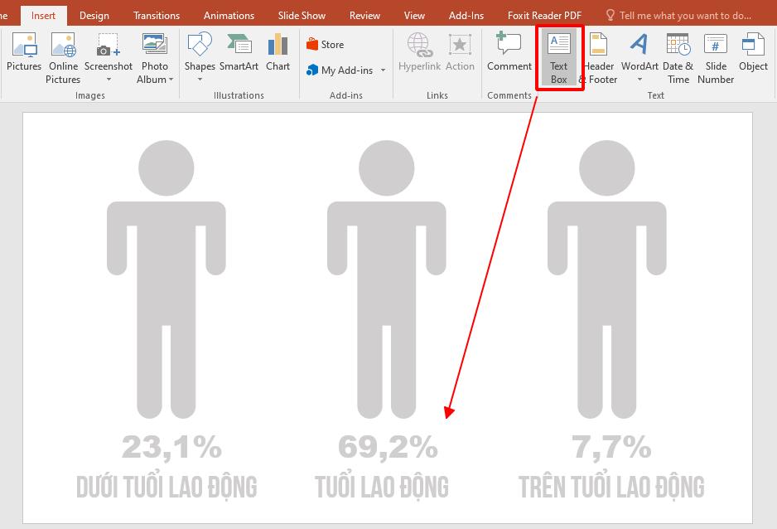Select the person figure above 69,2%

387,279
